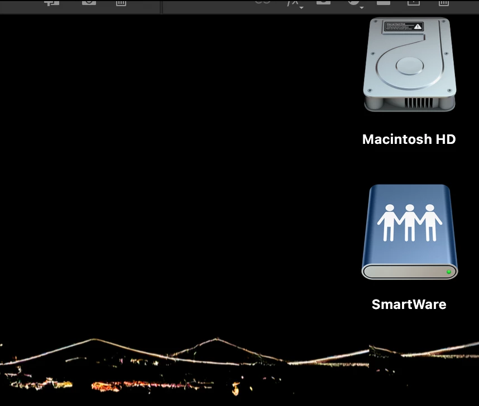This screenshot has height=406, width=479.
Task: Click the "SmartWare" label text
Action: click(x=409, y=304)
